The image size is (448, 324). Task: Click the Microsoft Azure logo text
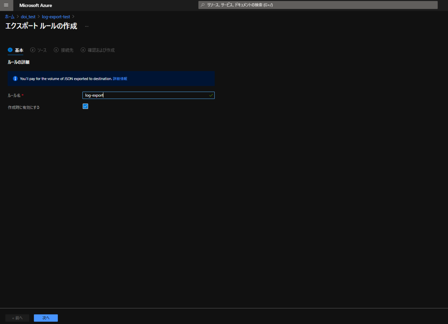coord(35,5)
